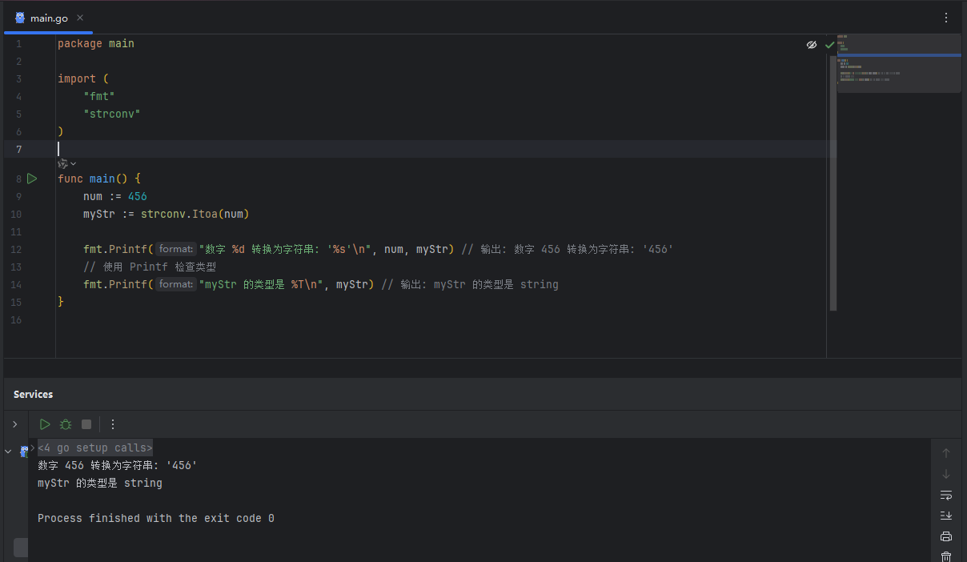Close the main.go tab
Viewport: 967px width, 562px height.
(80, 18)
